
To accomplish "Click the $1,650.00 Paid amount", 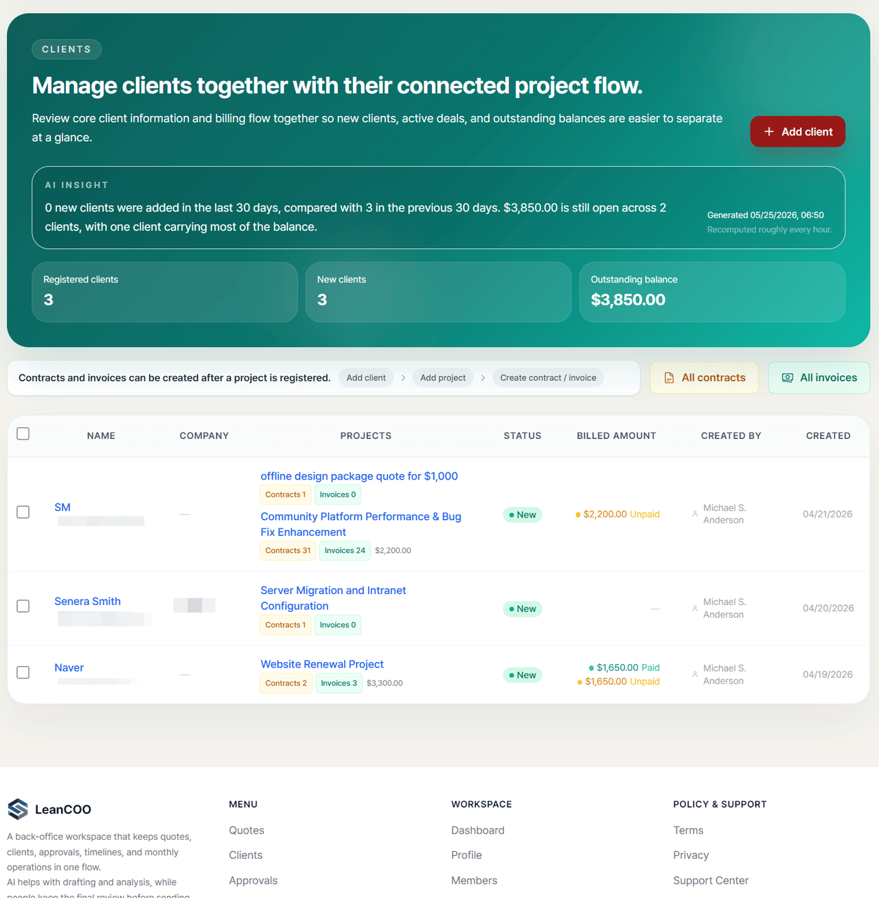I will tap(624, 667).
